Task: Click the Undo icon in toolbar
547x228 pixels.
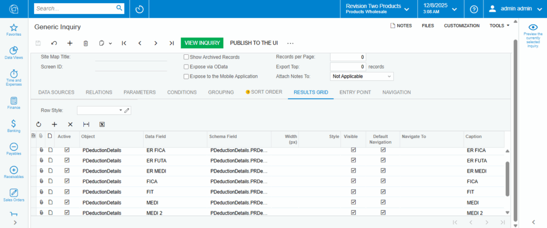Action: (x=54, y=43)
